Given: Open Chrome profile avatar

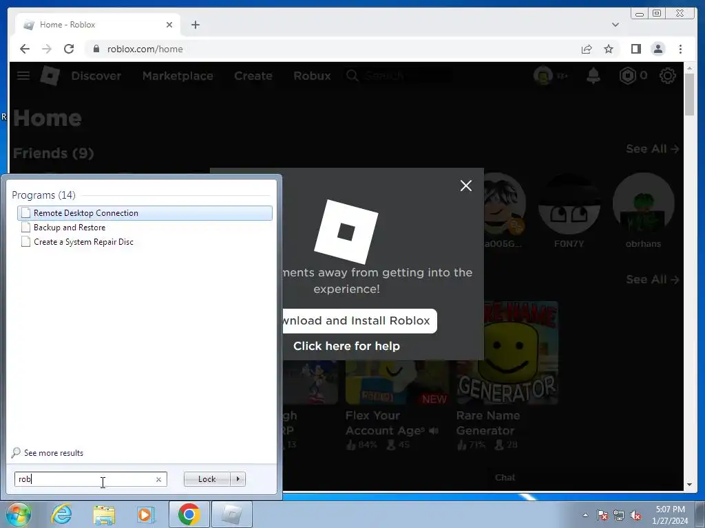Looking at the screenshot, I should (x=657, y=49).
